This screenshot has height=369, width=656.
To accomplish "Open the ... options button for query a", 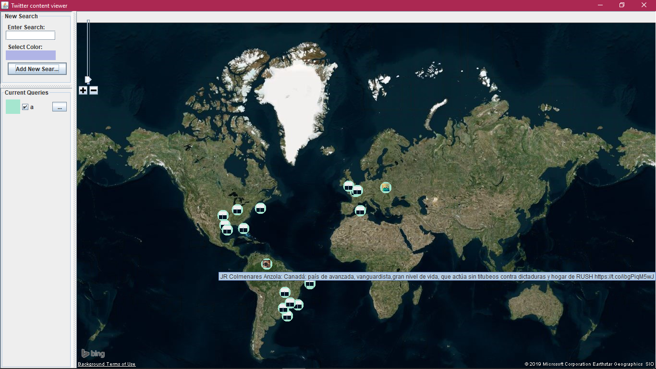I will [x=60, y=107].
